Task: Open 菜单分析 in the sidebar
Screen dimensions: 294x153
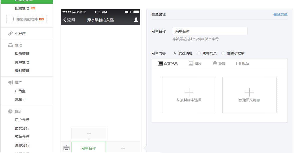Action: pos(22,137)
